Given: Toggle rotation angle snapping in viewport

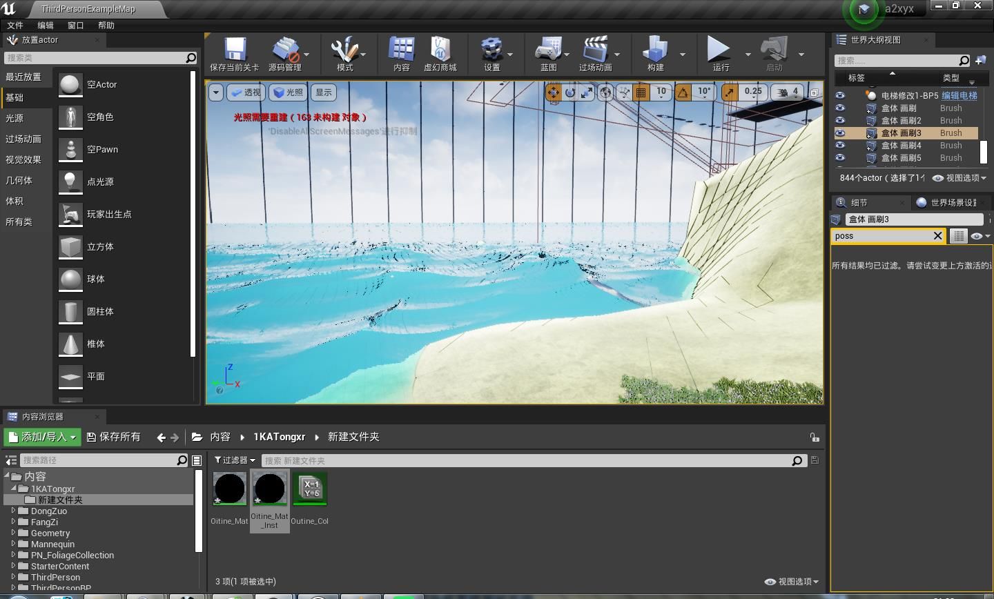Looking at the screenshot, I should click(683, 92).
